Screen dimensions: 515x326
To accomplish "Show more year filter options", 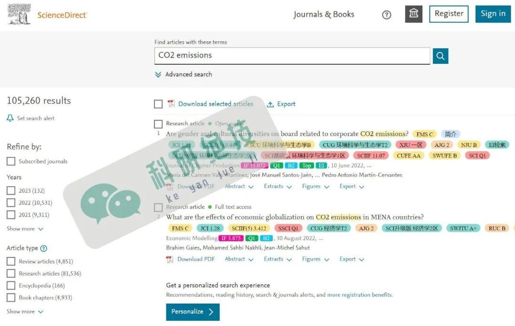I will coord(25,229).
